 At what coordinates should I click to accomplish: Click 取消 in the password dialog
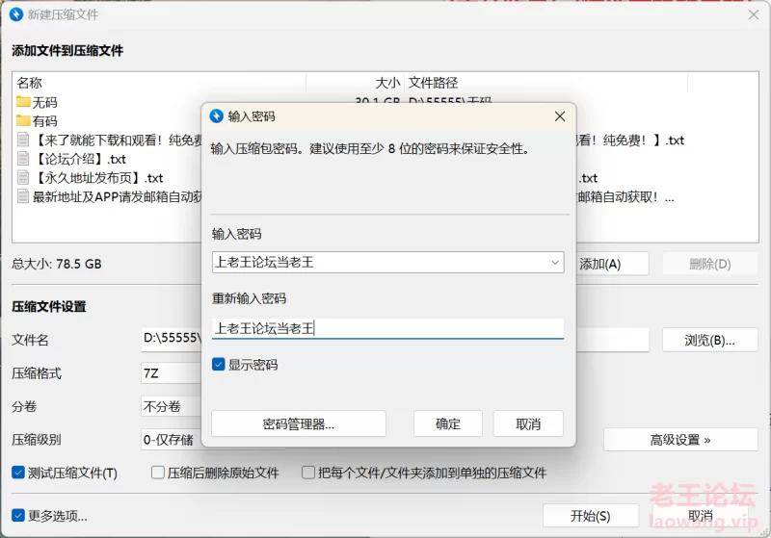coord(528,423)
